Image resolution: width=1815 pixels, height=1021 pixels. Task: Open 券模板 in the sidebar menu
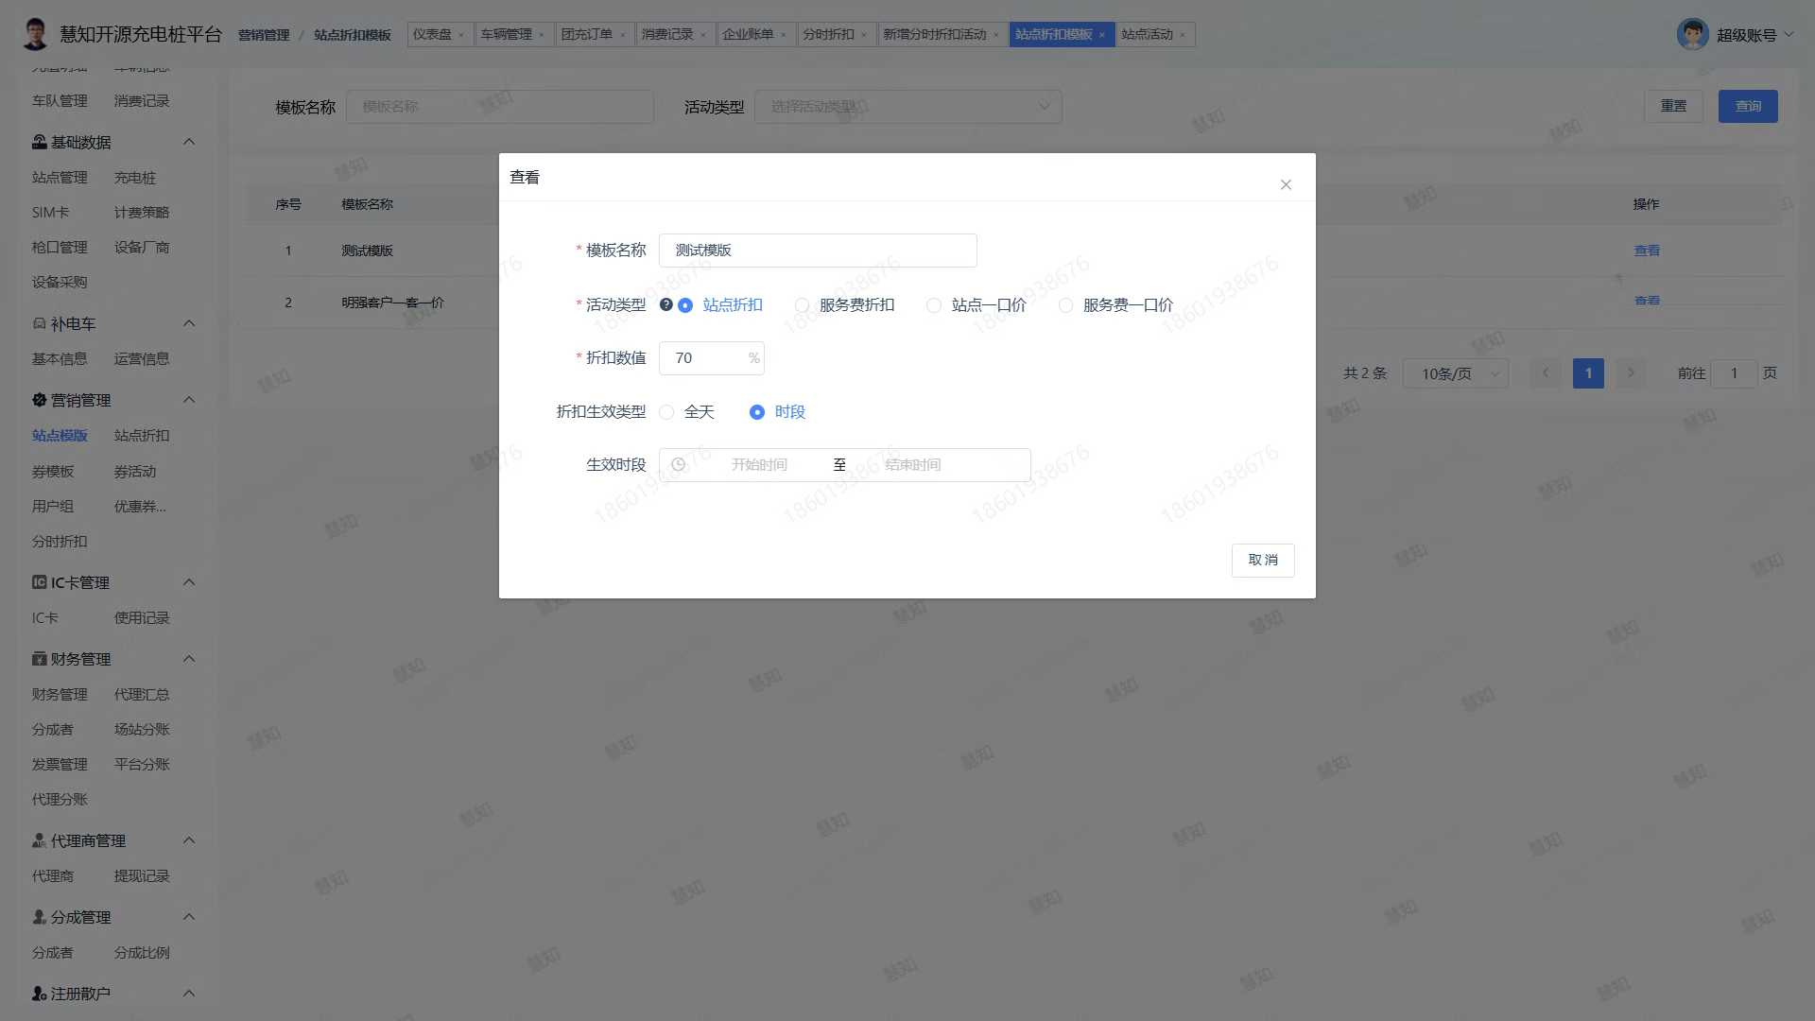point(53,471)
